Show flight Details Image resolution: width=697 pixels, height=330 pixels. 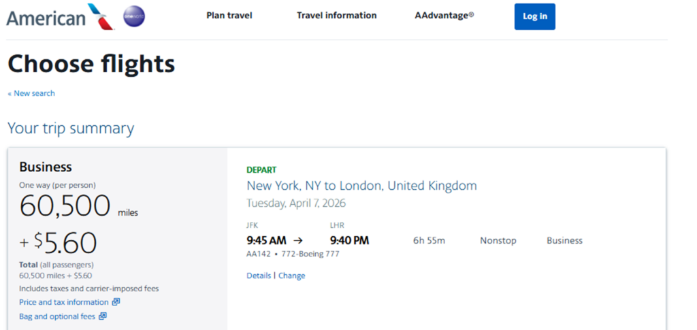pyautogui.click(x=259, y=276)
